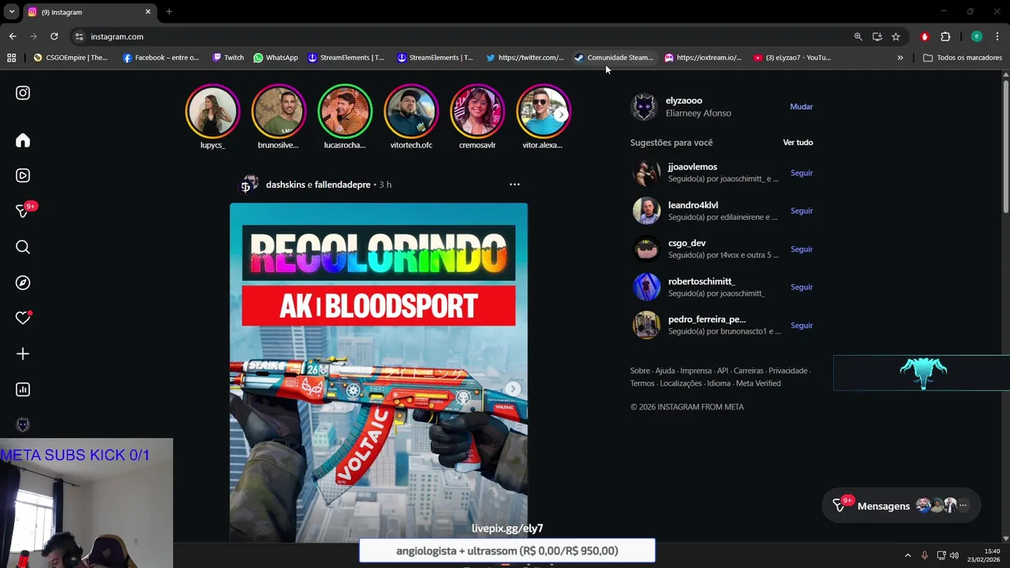Viewport: 1010px width, 568px height.
Task: Open Explore compass icon
Action: (23, 282)
